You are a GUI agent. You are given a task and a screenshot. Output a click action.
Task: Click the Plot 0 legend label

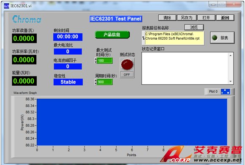click(x=213, y=92)
